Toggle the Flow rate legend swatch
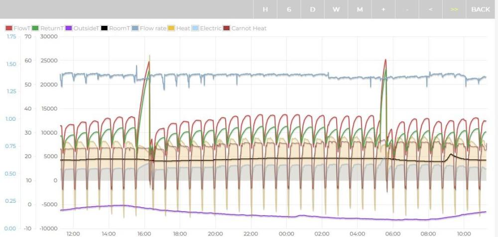This screenshot has width=498, height=237. click(135, 28)
